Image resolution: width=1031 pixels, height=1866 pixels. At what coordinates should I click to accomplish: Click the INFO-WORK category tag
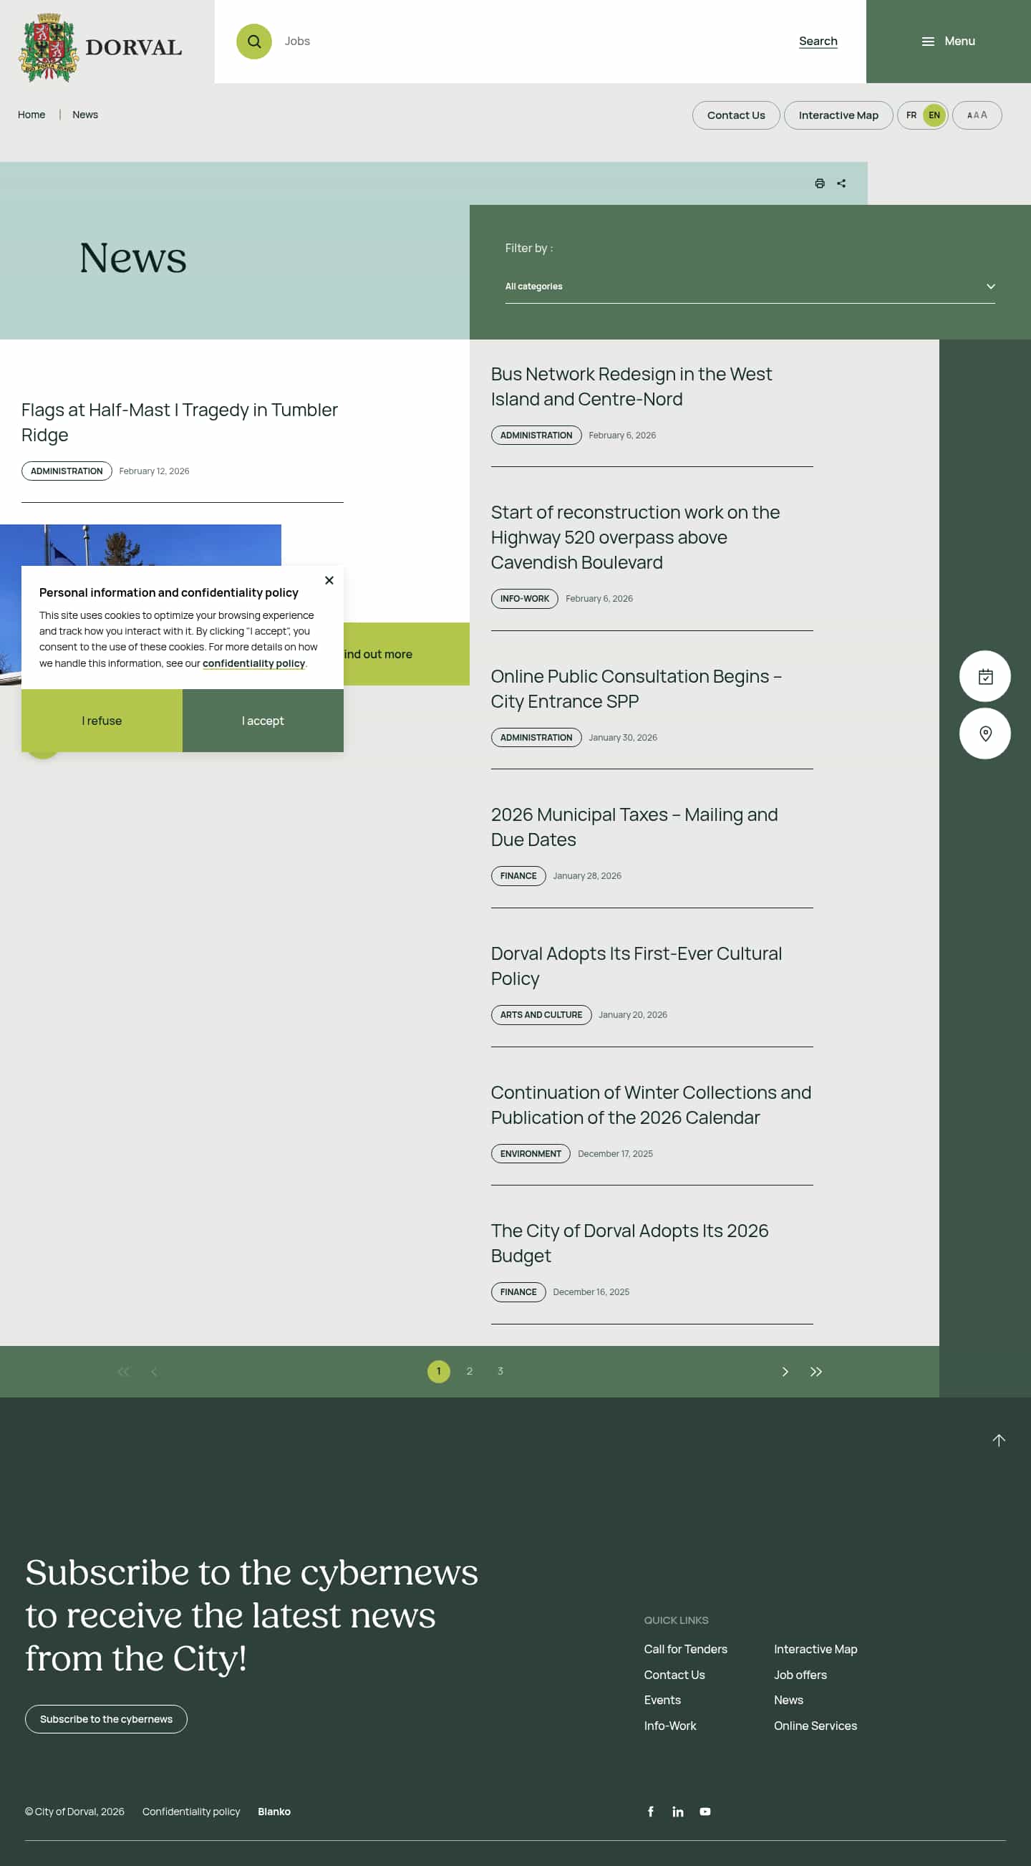[x=524, y=598]
